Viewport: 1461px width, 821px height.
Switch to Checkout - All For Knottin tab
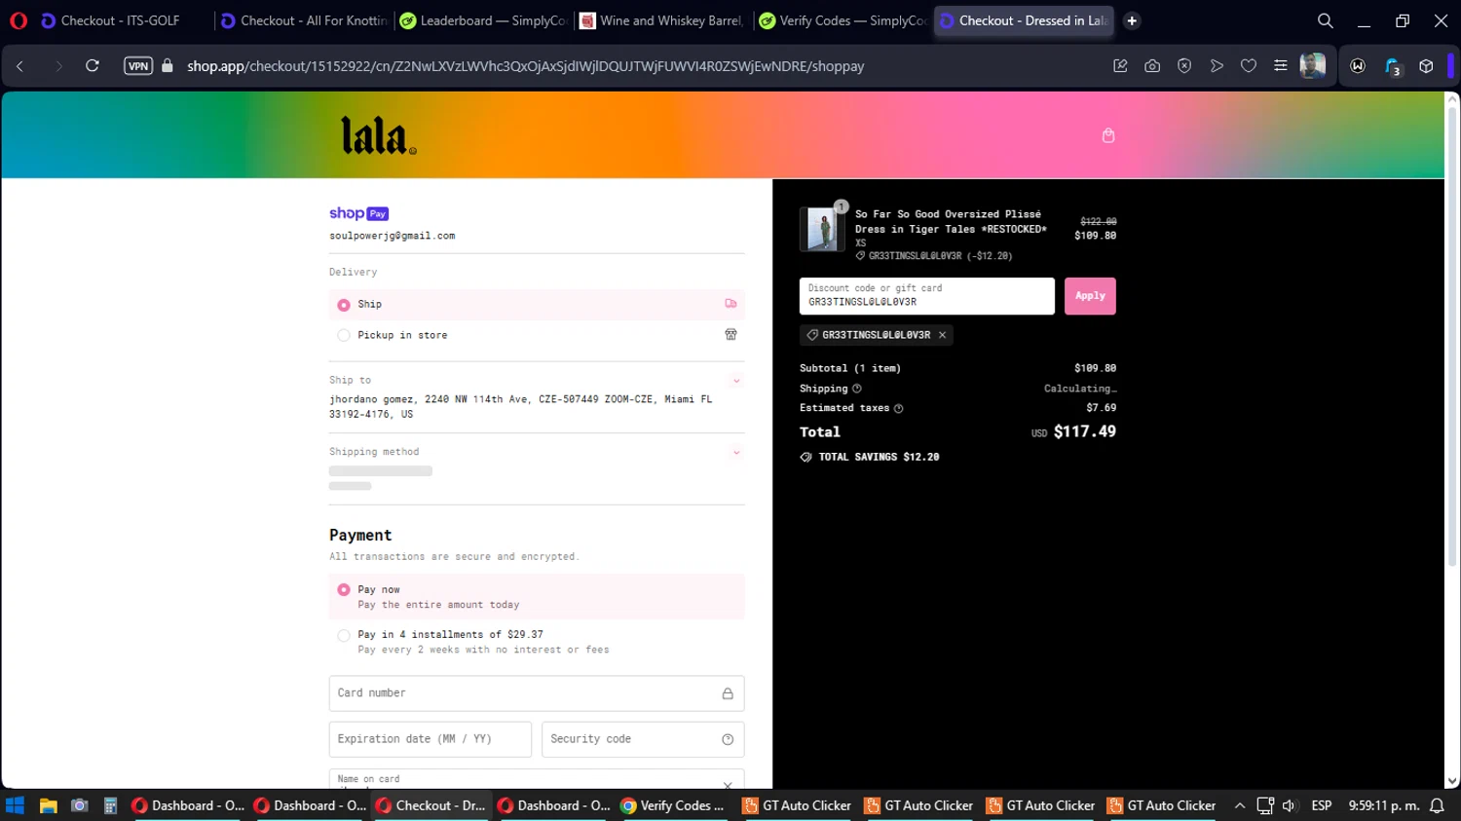pyautogui.click(x=303, y=20)
